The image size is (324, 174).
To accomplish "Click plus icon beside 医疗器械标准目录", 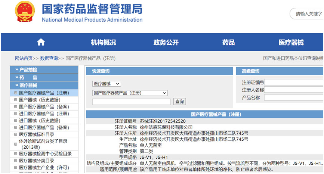I will point(15,134).
